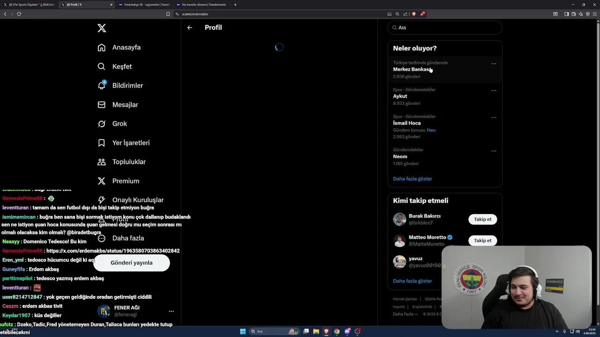Open Grok from sidebar
The height and width of the screenshot is (337, 600).
click(x=112, y=124)
